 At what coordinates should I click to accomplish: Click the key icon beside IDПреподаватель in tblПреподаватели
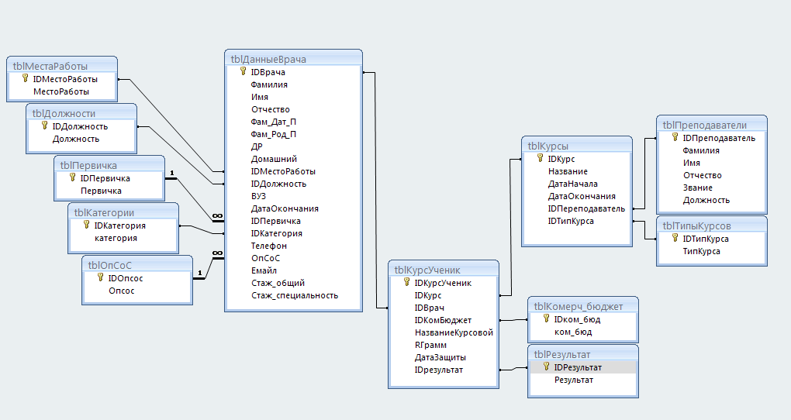(x=675, y=137)
